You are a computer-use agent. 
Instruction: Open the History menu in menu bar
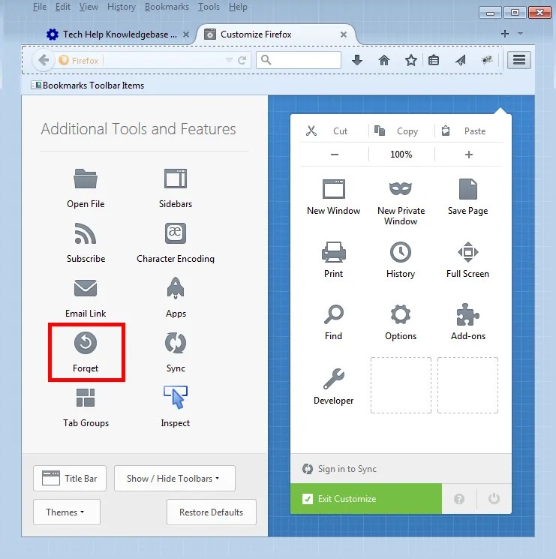[122, 7]
